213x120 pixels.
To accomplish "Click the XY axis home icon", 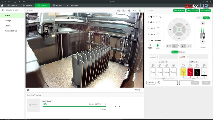I will 179,29.
